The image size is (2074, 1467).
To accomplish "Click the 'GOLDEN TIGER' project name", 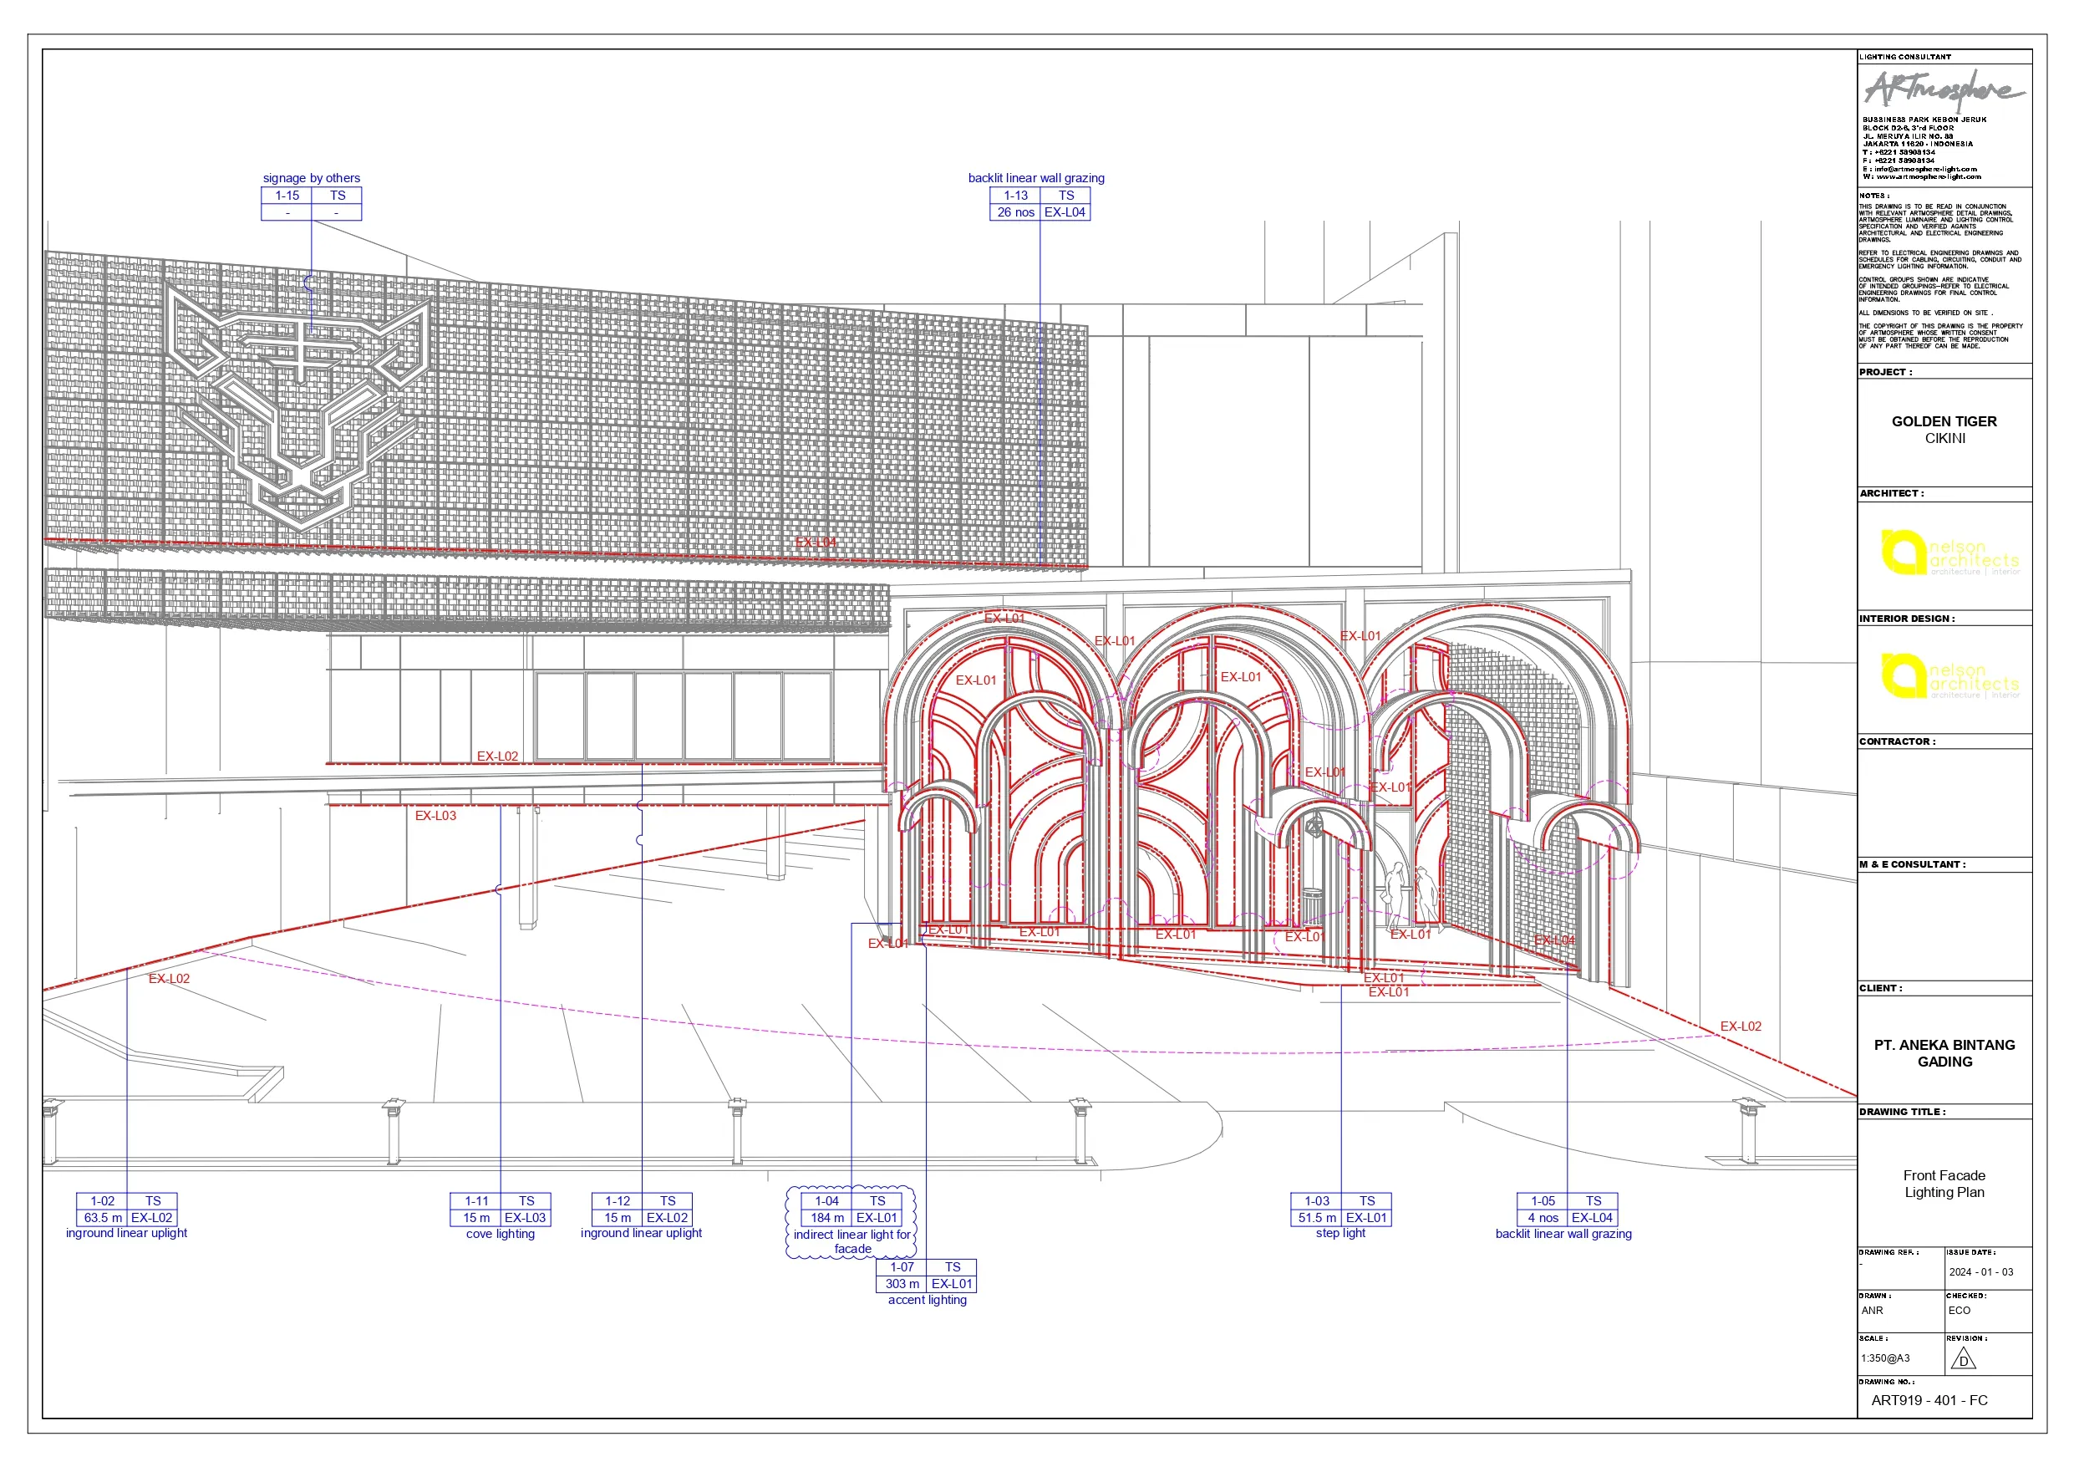I will coord(1944,421).
